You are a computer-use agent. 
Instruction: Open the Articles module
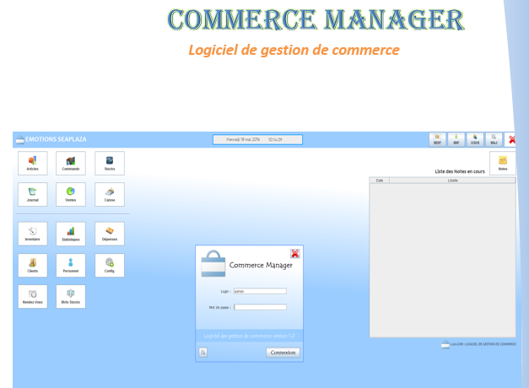(x=33, y=164)
